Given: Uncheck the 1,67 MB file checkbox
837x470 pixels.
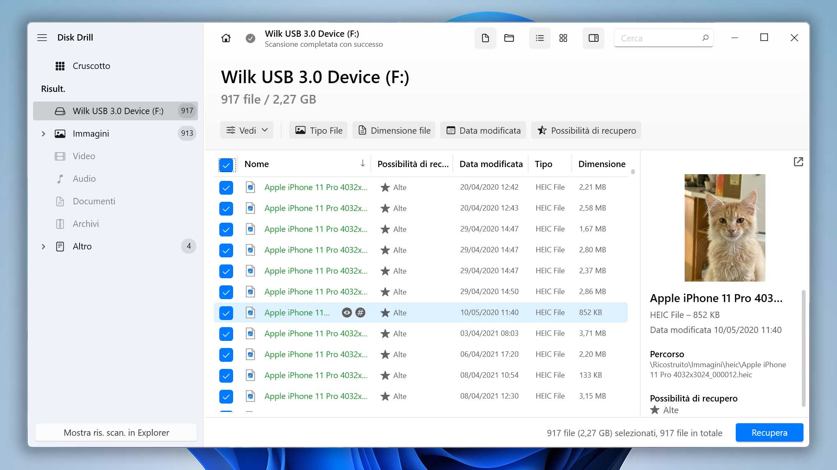Looking at the screenshot, I should click(226, 229).
